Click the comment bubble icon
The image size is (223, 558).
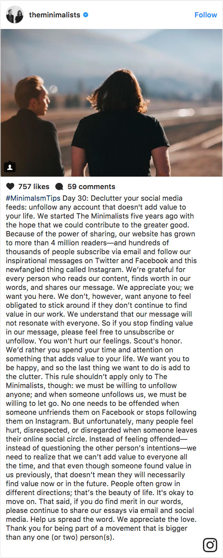[x=59, y=186]
